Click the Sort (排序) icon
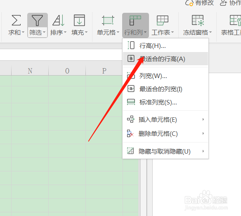Screen dimensions: 241x216 click(58, 20)
